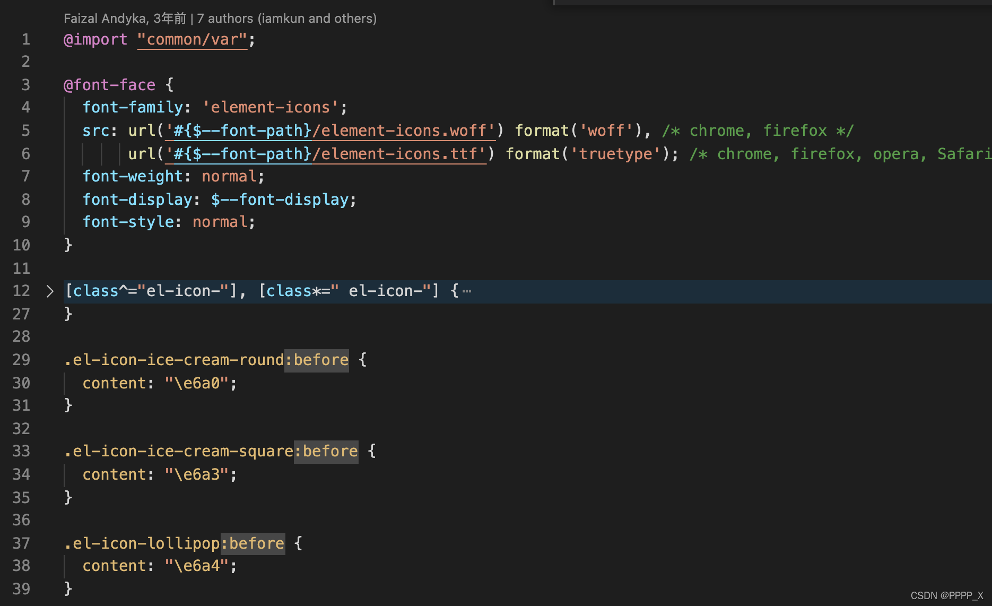Click the "\e6a4" content value
This screenshot has width=992, height=606.
pyautogui.click(x=197, y=566)
